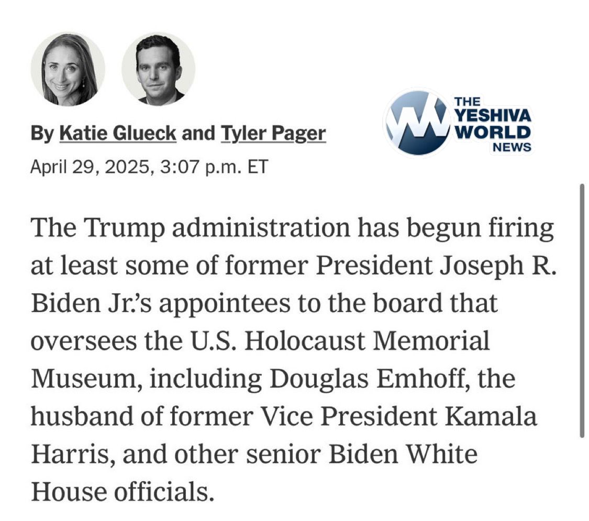Click Tyler Pager's author headshot
This screenshot has height=521, width=589.
158,69
